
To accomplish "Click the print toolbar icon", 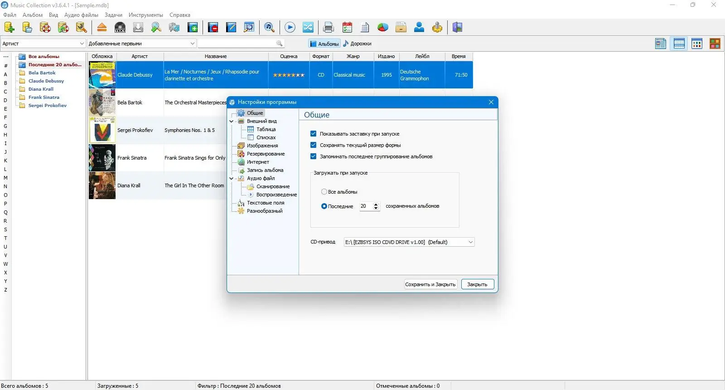I will click(329, 27).
